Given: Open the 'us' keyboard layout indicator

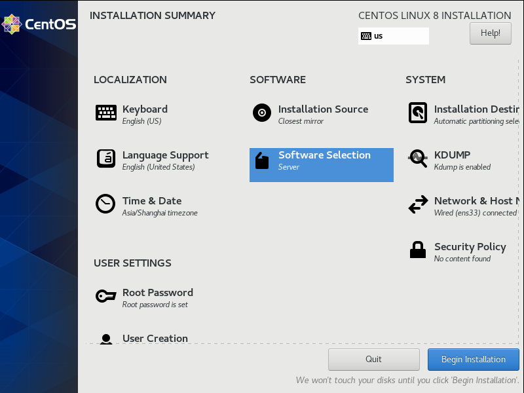Looking at the screenshot, I should (x=394, y=36).
